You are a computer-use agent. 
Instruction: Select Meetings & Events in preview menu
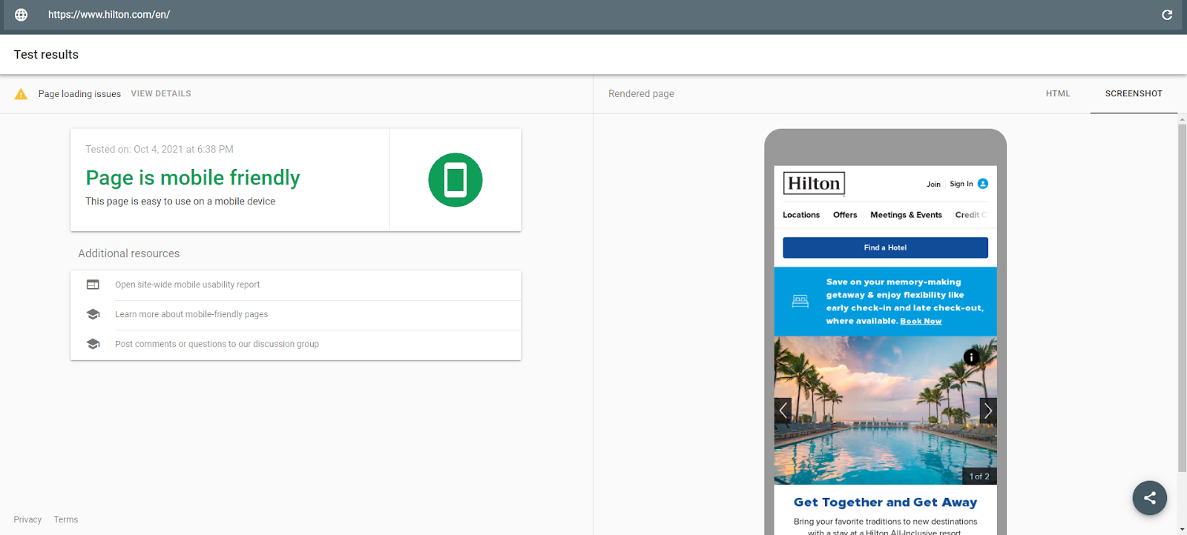tap(906, 215)
